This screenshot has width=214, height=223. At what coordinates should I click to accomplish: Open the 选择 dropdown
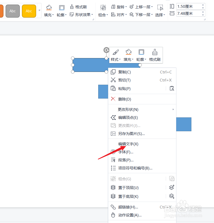click(x=160, y=15)
